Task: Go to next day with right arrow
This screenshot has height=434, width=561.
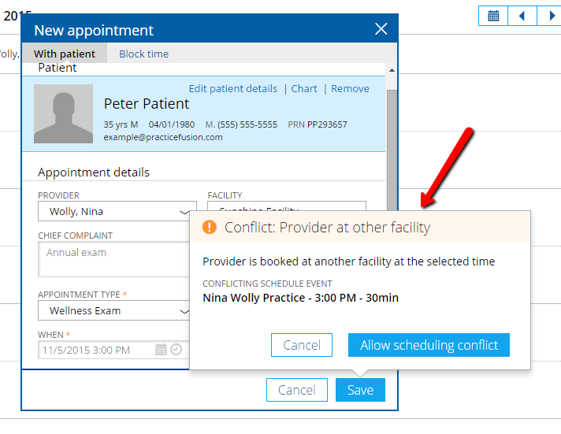Action: pos(549,16)
